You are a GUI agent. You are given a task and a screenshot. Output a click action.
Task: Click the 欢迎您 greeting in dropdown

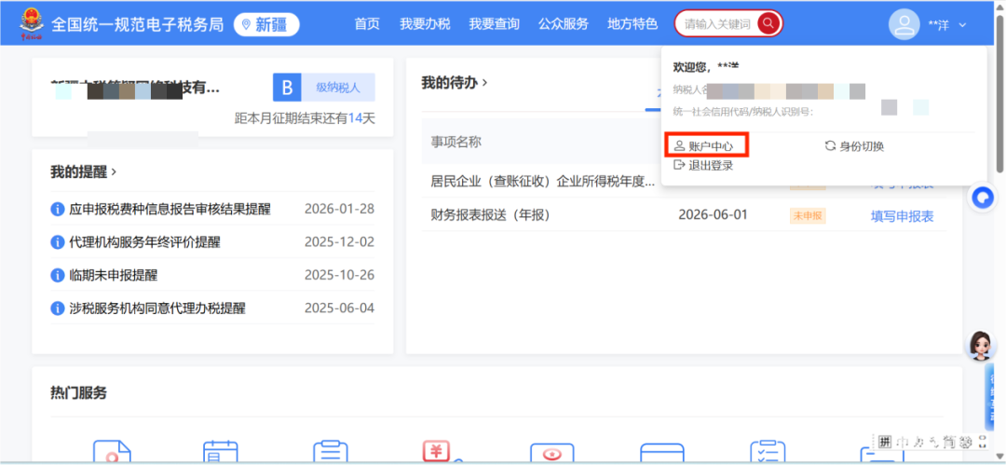point(706,66)
